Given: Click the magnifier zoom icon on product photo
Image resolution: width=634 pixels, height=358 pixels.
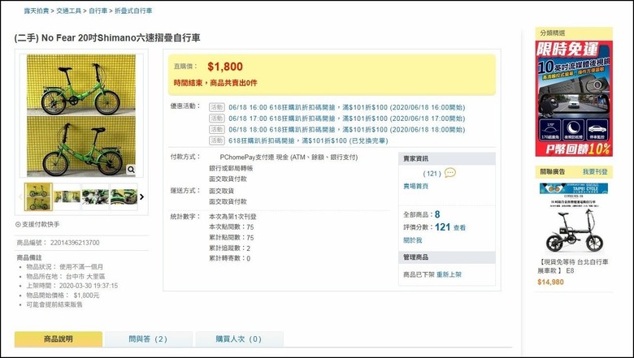Looking at the screenshot, I should 131,170.
